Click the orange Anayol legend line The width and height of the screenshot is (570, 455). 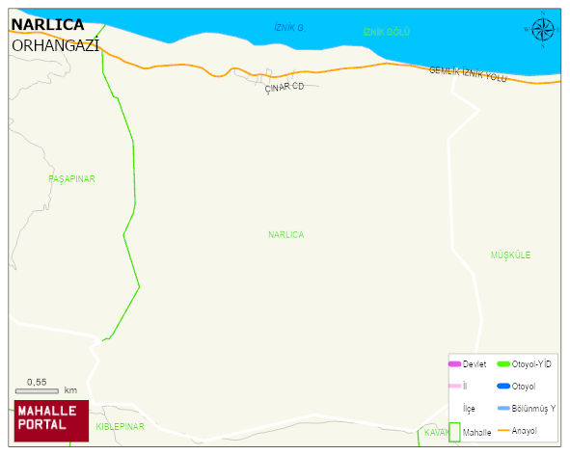click(503, 430)
